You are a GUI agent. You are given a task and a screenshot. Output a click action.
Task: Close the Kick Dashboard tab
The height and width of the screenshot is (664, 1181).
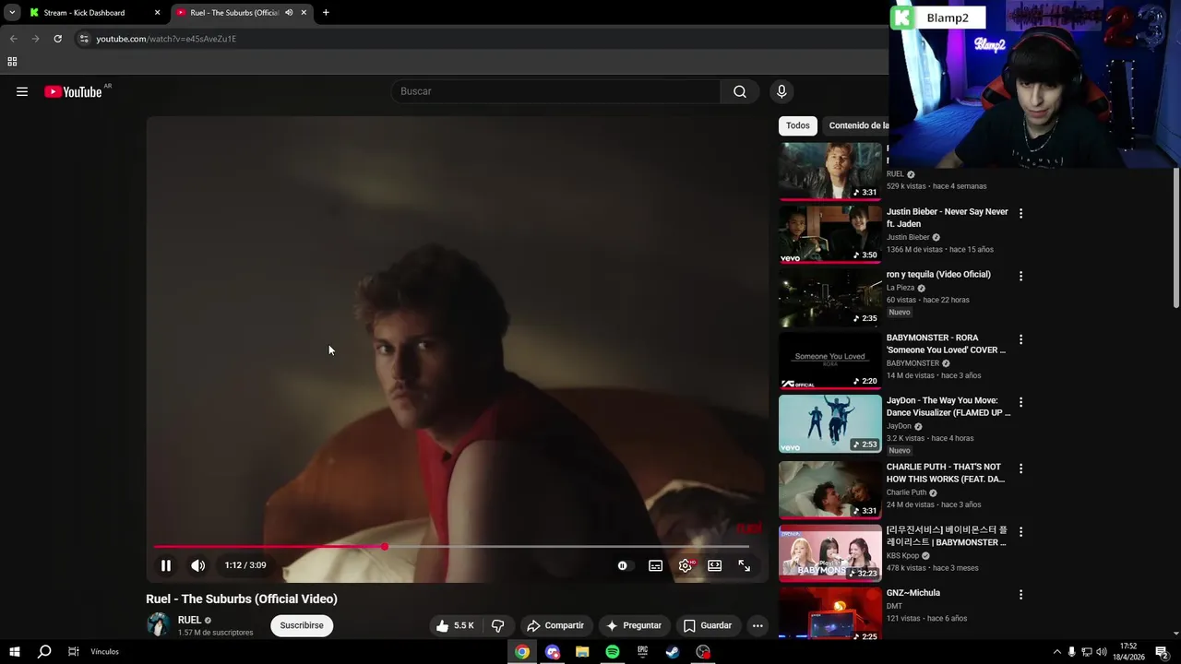157,13
